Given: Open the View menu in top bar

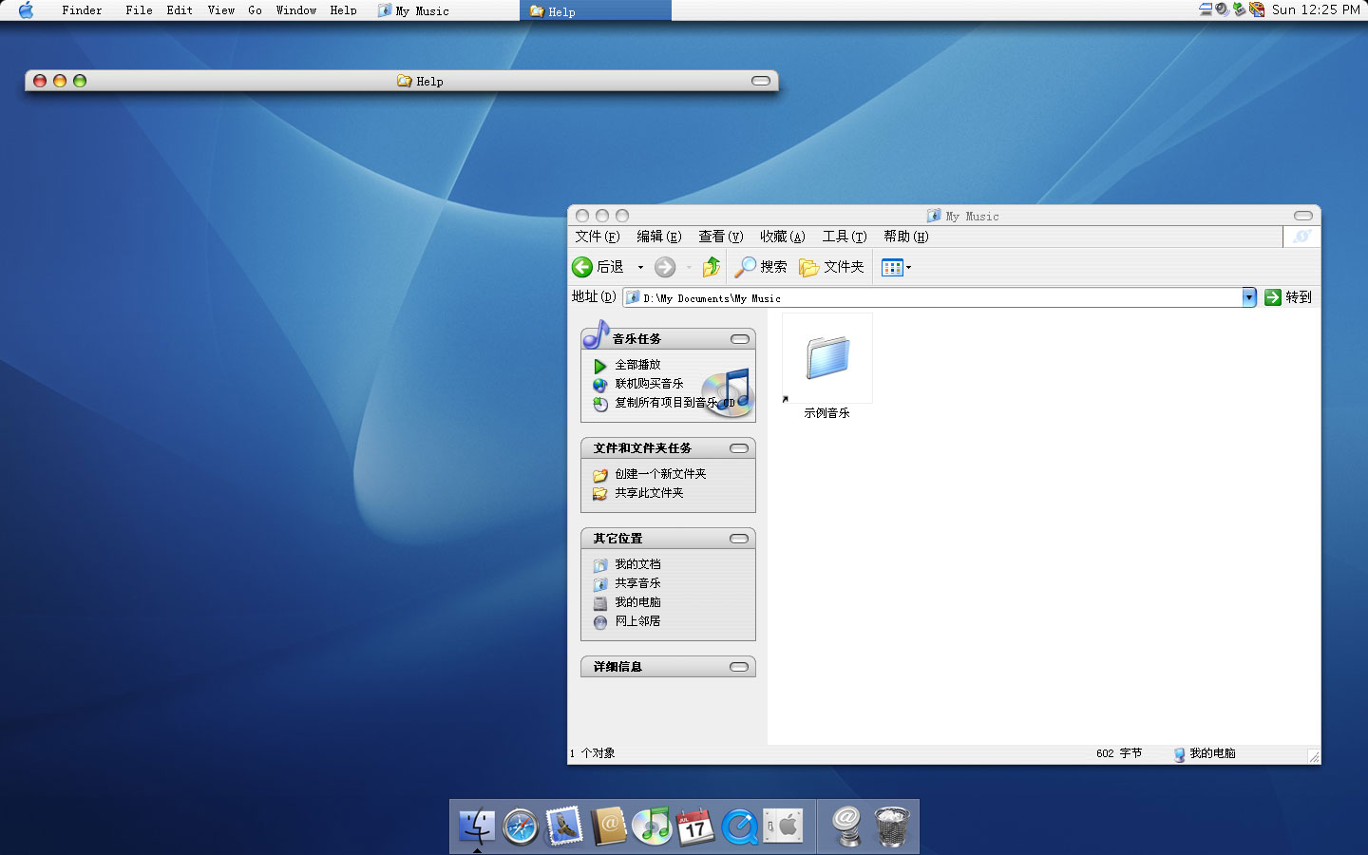Looking at the screenshot, I should [221, 10].
